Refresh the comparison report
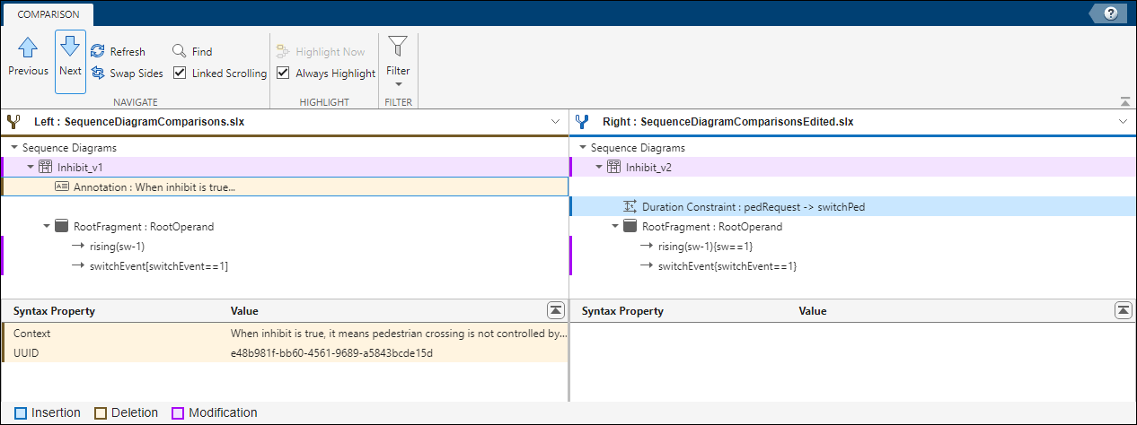Viewport: 1137px width, 425px height. click(119, 52)
